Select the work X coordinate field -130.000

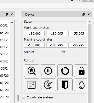[x=34, y=33]
